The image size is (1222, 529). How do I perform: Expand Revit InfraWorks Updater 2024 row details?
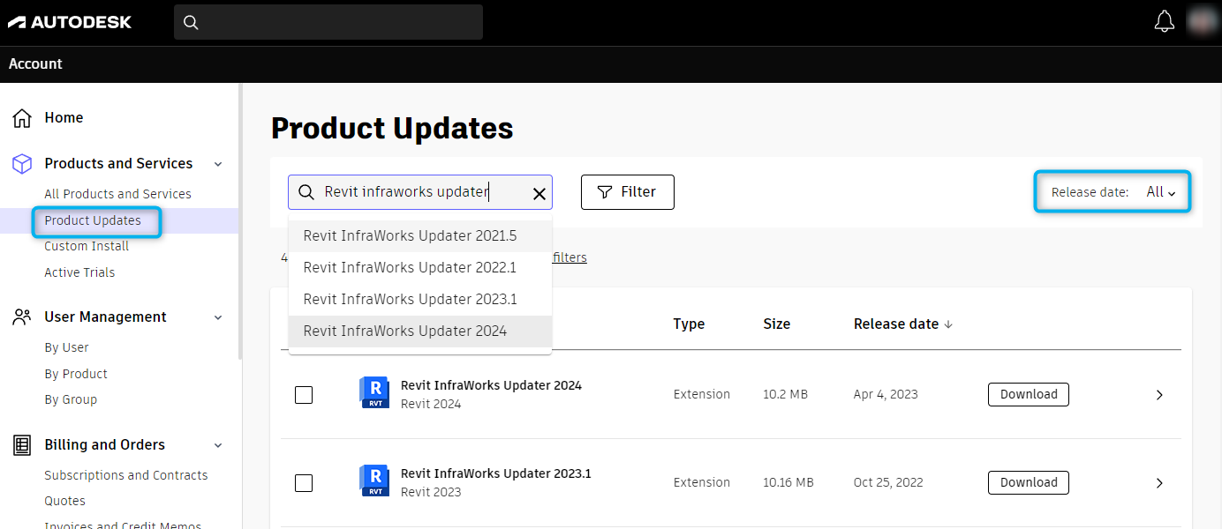[x=1159, y=395]
